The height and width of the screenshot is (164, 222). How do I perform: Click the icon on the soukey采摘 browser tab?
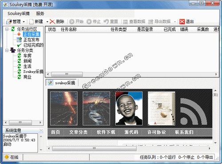point(50,83)
